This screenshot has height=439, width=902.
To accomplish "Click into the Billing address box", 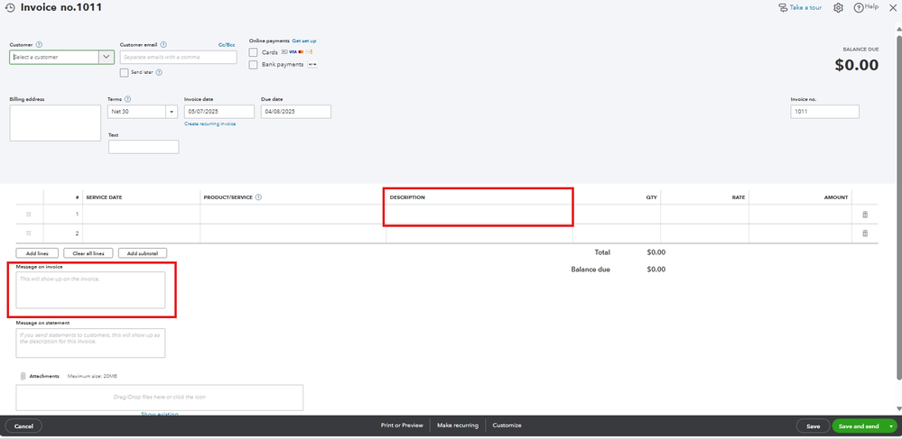I will tap(55, 123).
